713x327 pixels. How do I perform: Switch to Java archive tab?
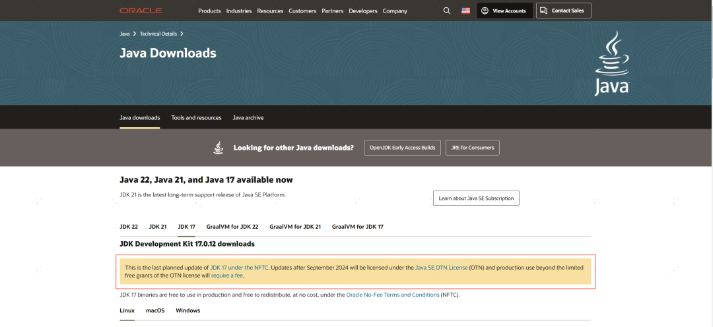coord(248,117)
